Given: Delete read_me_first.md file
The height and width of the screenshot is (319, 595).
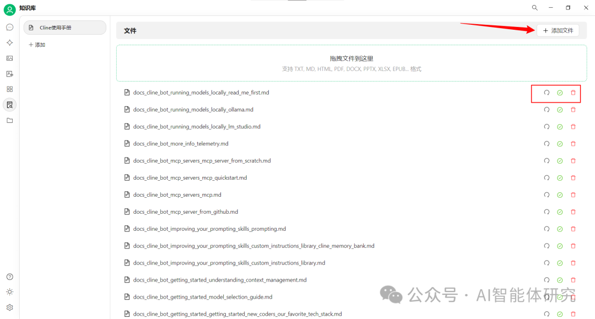Looking at the screenshot, I should (574, 93).
